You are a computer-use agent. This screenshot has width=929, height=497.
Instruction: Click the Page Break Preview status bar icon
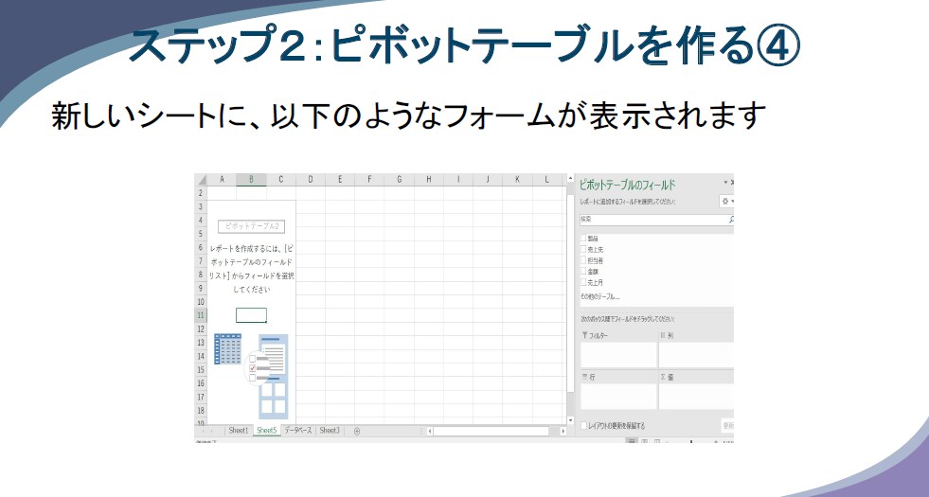pos(657,442)
